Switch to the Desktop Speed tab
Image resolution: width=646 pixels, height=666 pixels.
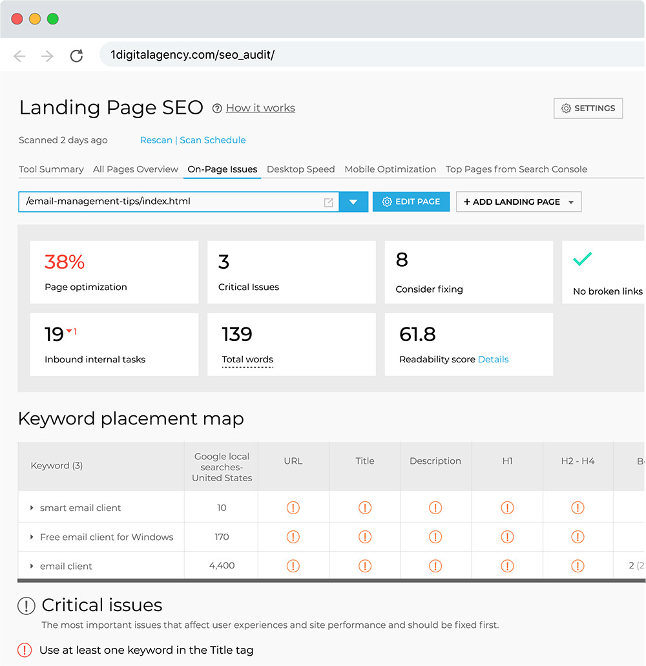pos(300,169)
